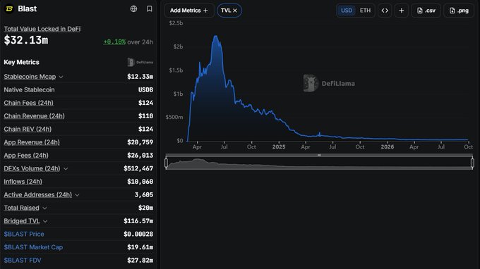The height and width of the screenshot is (269, 480).
Task: Click the 2026 label on the time axis
Action: point(388,147)
